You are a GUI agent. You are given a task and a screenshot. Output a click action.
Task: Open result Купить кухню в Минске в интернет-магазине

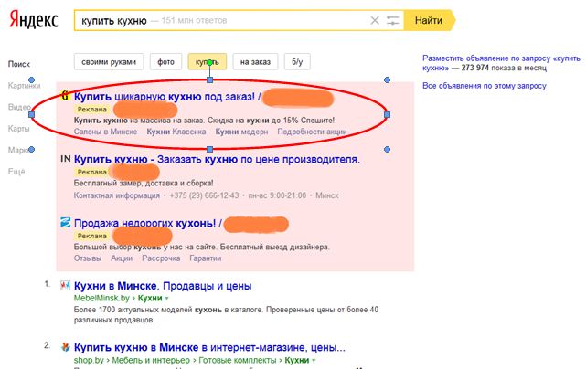click(209, 347)
